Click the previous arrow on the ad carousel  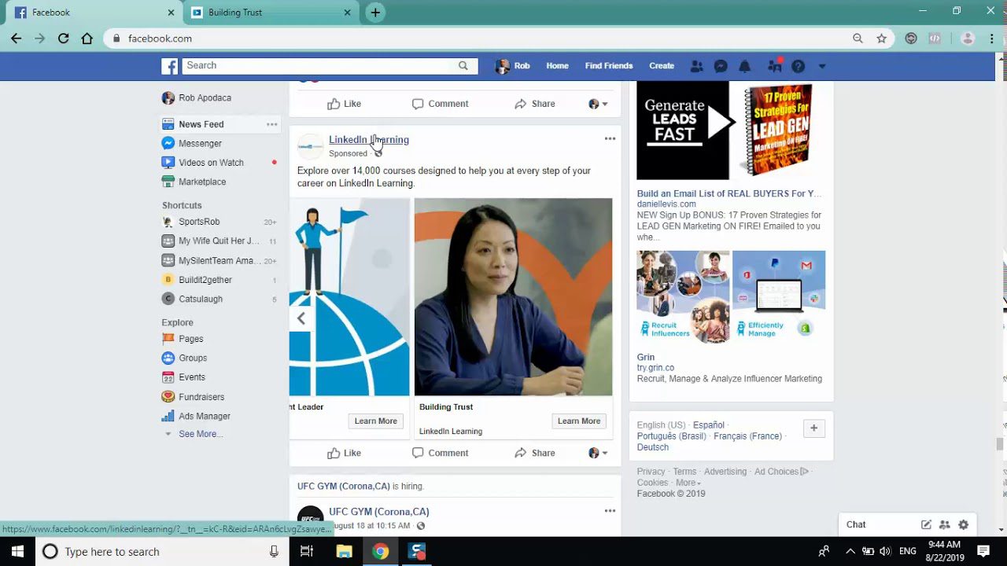tap(301, 318)
